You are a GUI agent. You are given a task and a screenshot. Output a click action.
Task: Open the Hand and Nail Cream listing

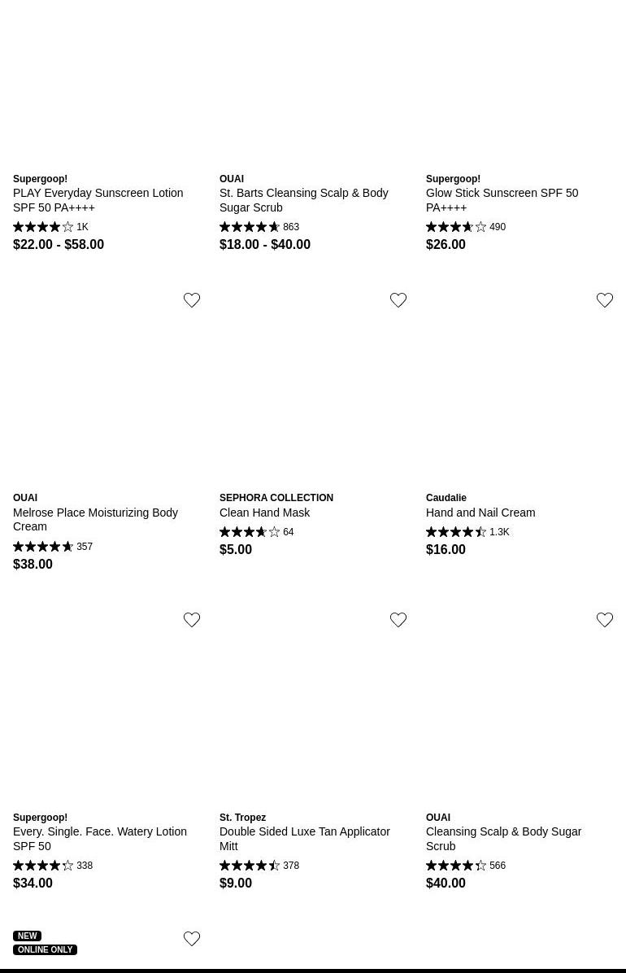(480, 513)
